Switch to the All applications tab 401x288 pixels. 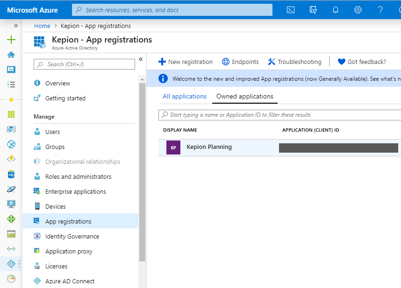click(x=184, y=96)
